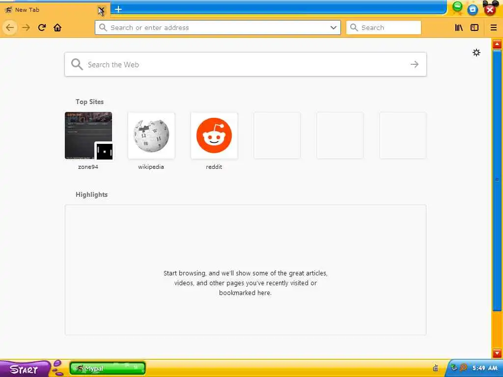Reload the page using the refresh icon

(42, 27)
